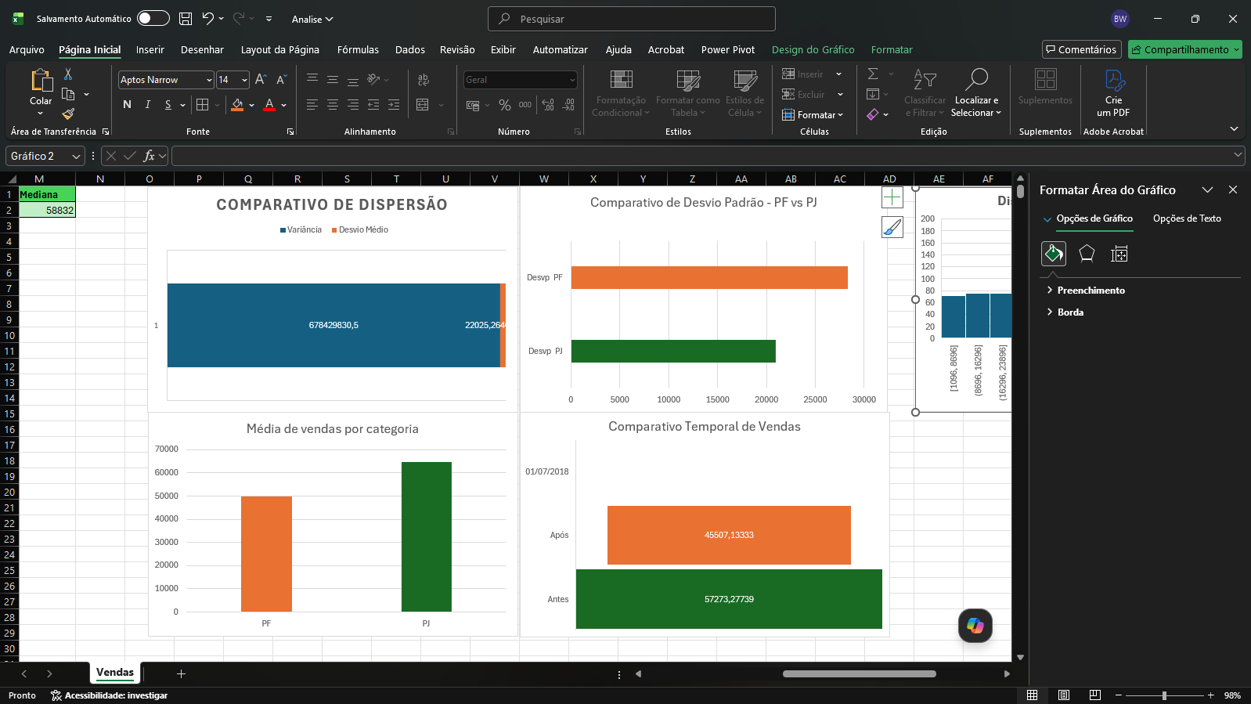This screenshot has height=704, width=1251.
Task: Launch the Copilot floating icon
Action: coord(975,626)
